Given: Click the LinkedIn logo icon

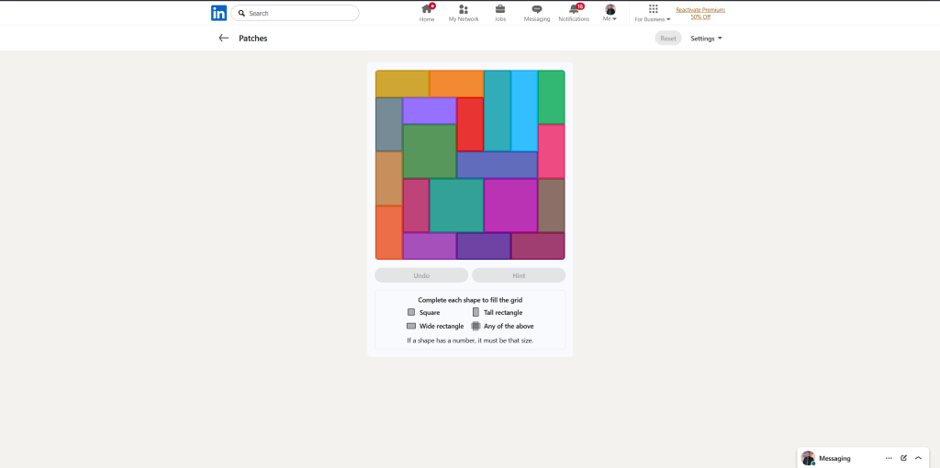Looking at the screenshot, I should pos(218,13).
